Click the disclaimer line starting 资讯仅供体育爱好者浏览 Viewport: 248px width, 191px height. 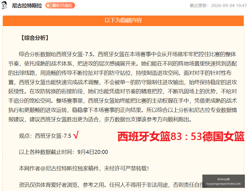(113, 185)
